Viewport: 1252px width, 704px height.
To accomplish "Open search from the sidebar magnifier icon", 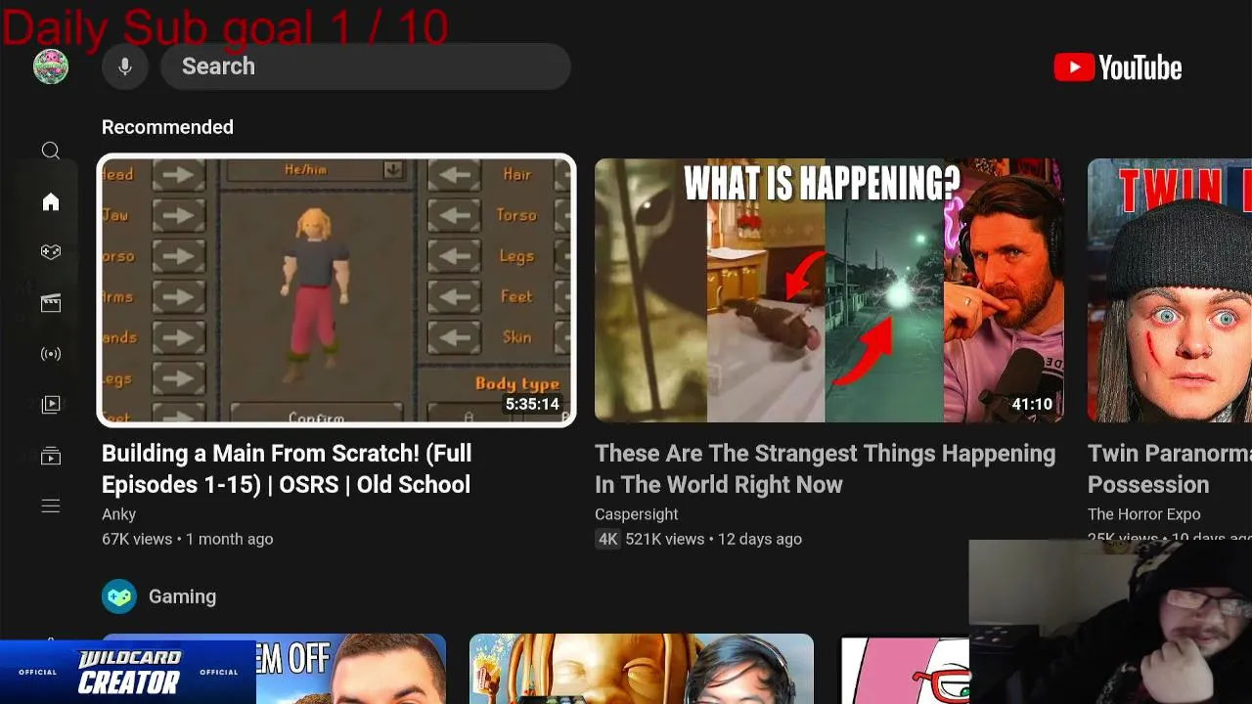I will click(x=51, y=151).
